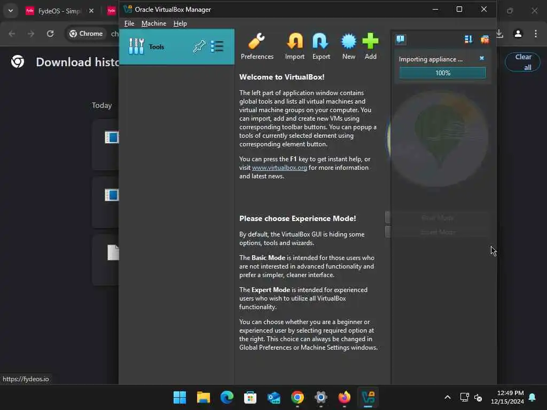Click Add to register an existing VM
547x410 pixels.
tap(371, 46)
